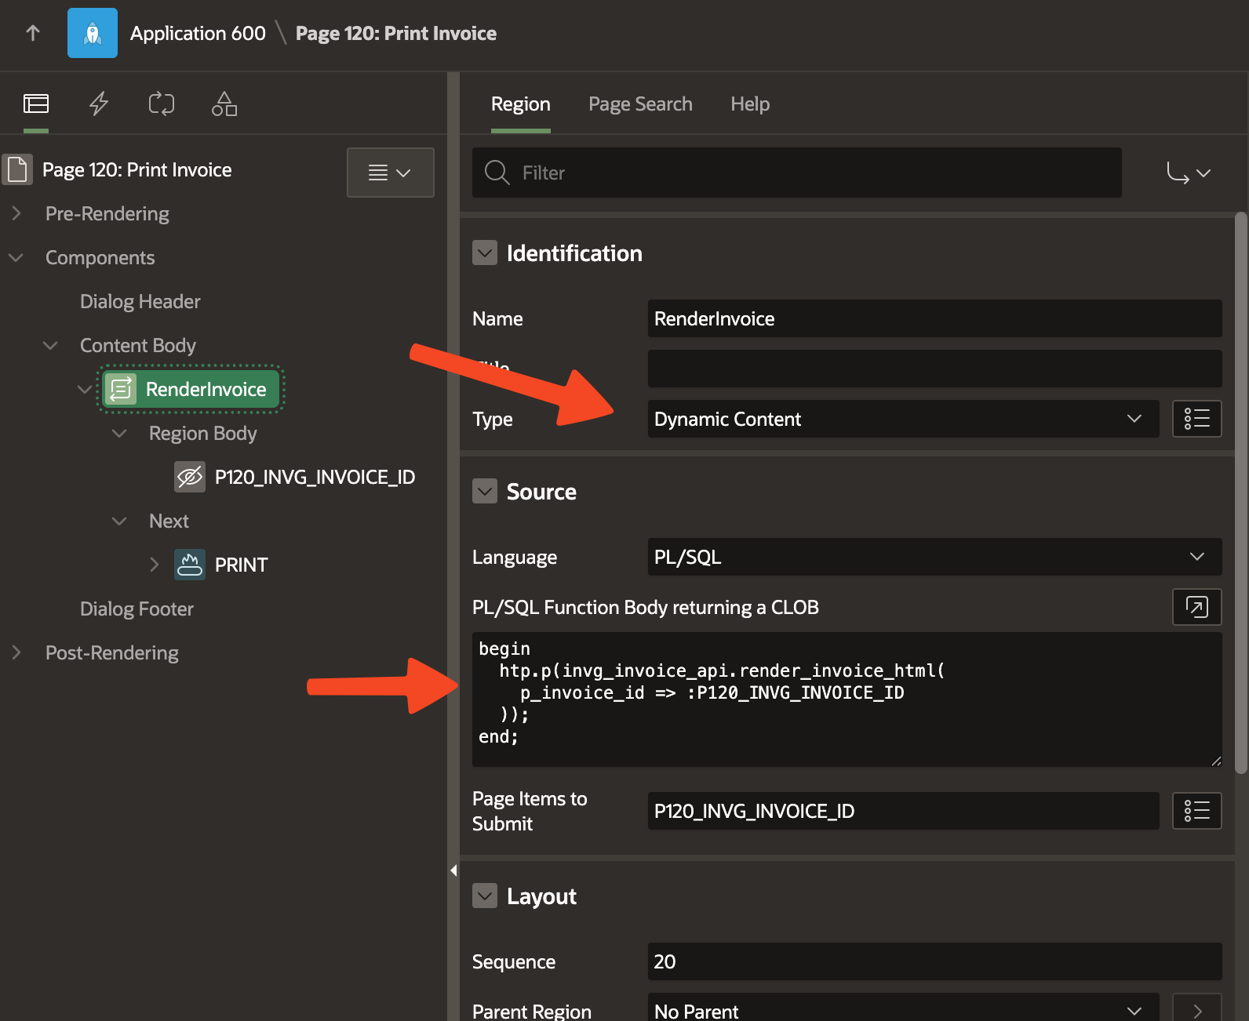Select Page 120: Print Invoice tree root

[137, 169]
